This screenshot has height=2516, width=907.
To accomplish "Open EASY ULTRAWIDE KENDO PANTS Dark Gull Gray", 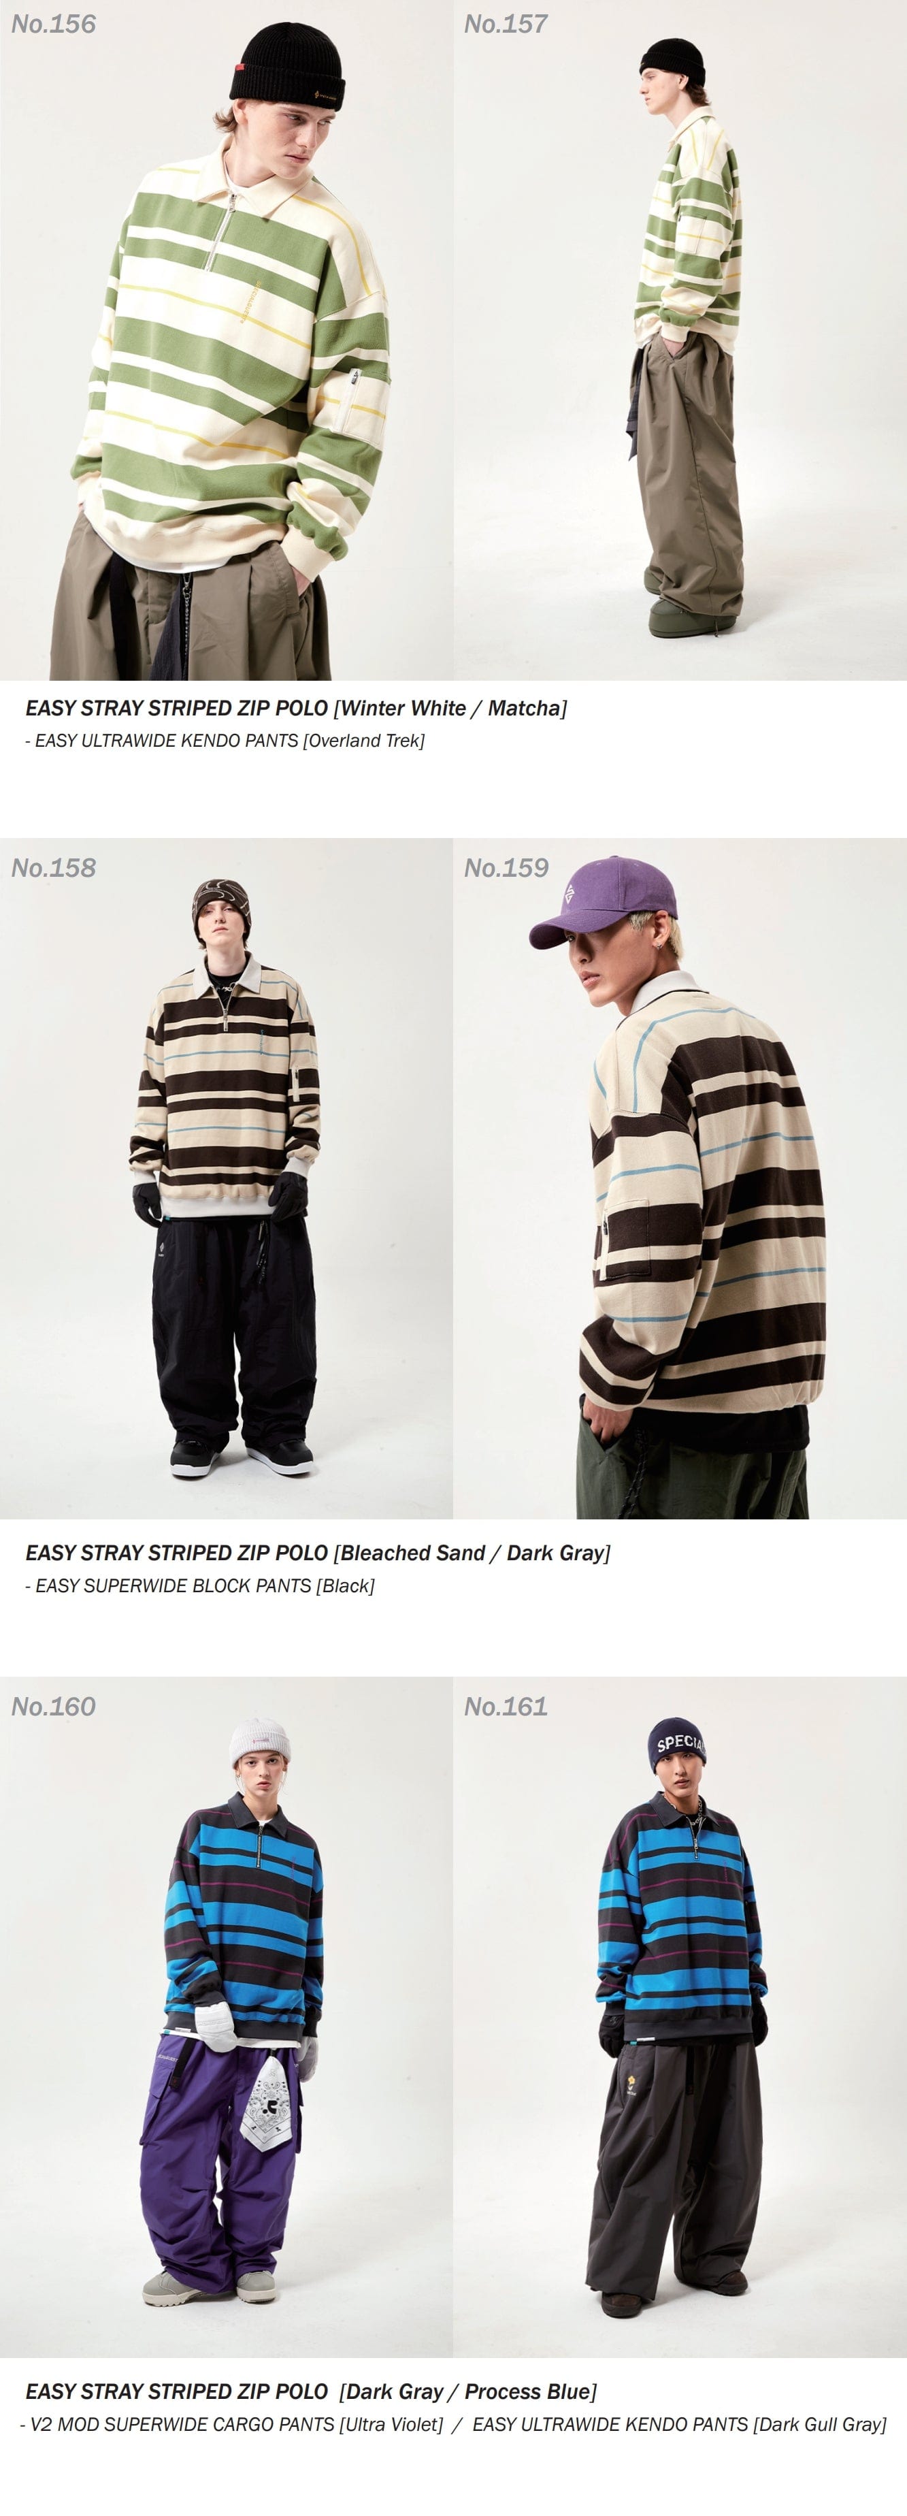I will point(680,2424).
